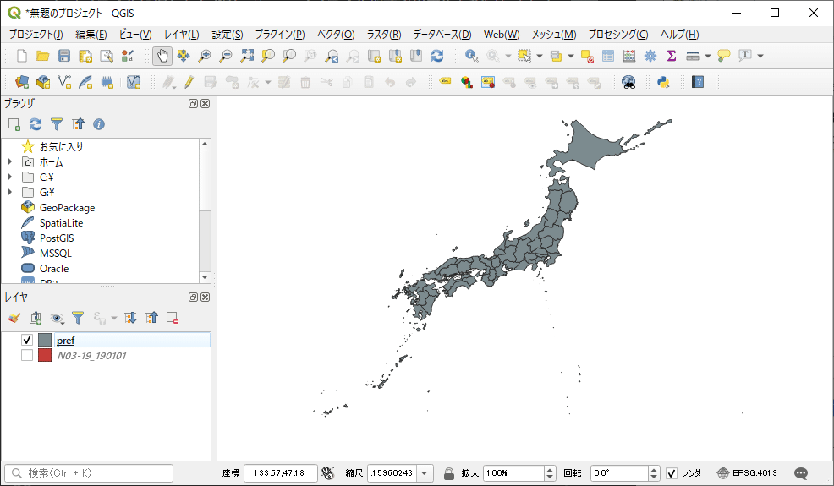Click Zoom Full extent icon
Viewport: 834px width, 486px height.
(247, 56)
